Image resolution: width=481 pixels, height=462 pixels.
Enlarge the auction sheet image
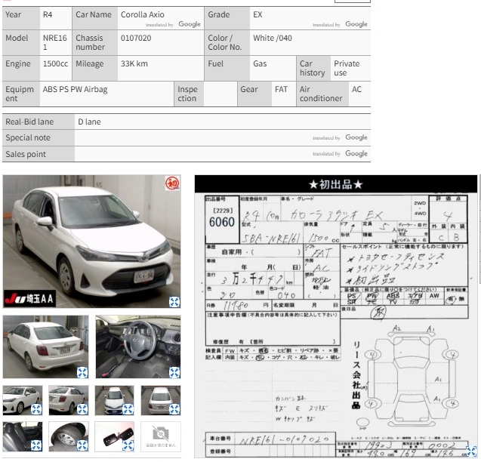point(471,451)
